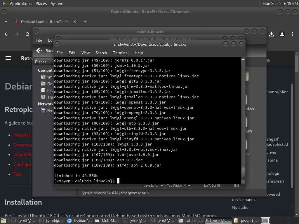
Task: Open Places sidebar selector in file manager
Action: click(x=44, y=62)
